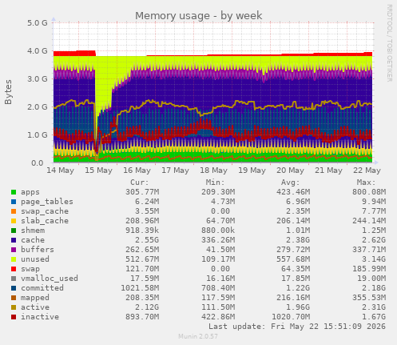The width and height of the screenshot is (397, 345).
Task: Select the 'shmem' legend label
Action: [33, 231]
